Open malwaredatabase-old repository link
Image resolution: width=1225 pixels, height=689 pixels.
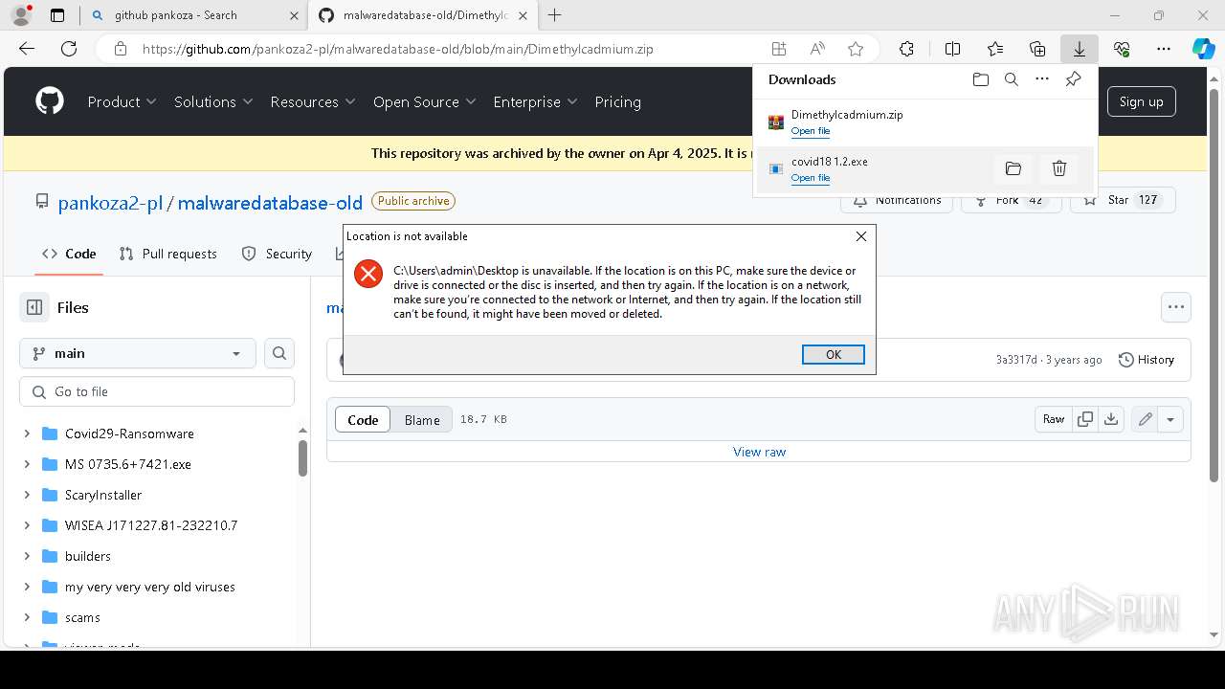(x=270, y=202)
